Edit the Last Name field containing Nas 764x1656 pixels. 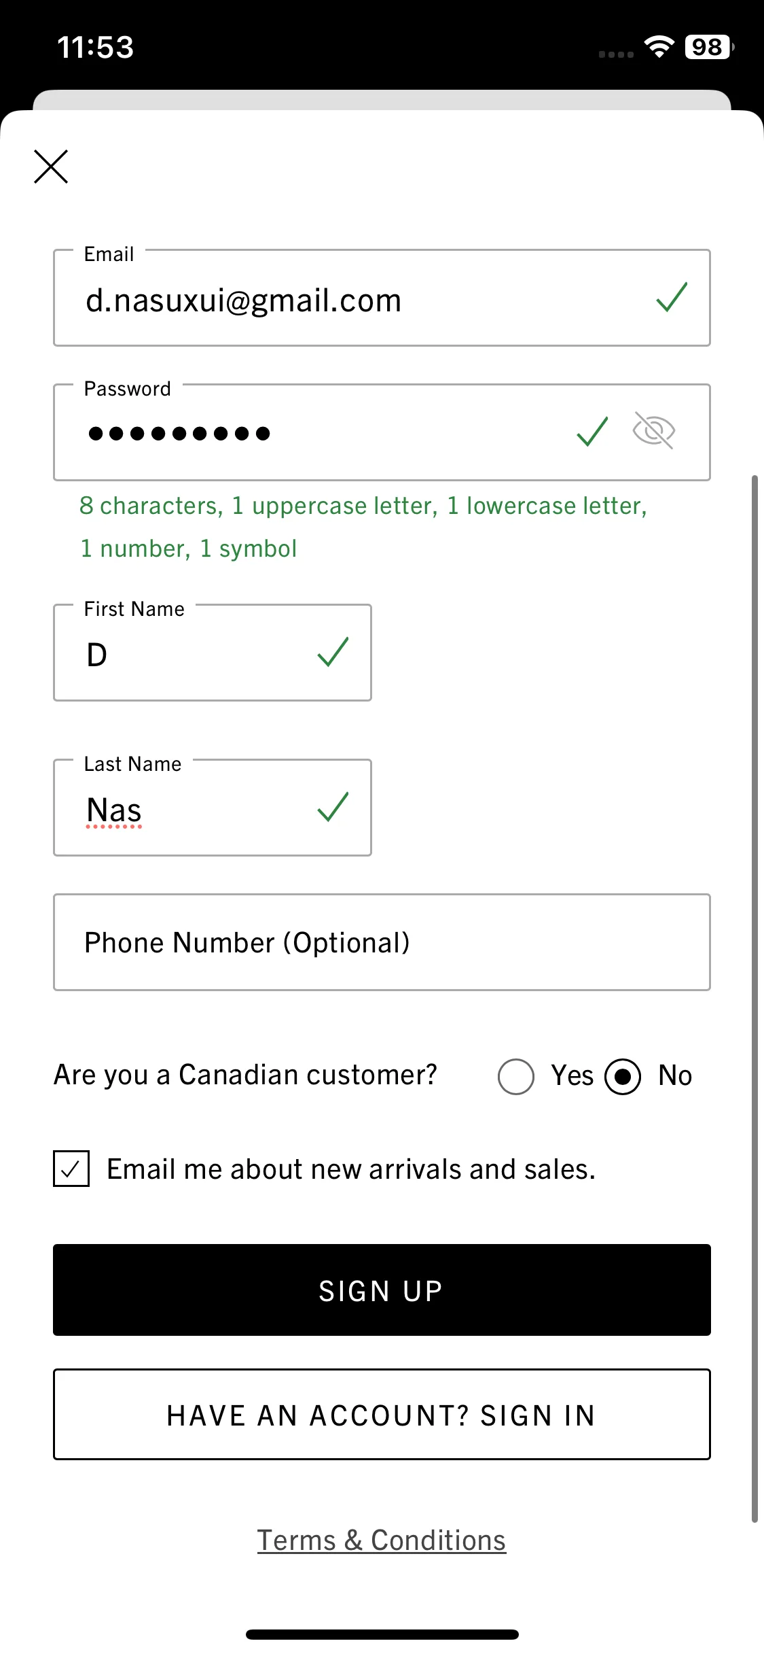tap(213, 808)
